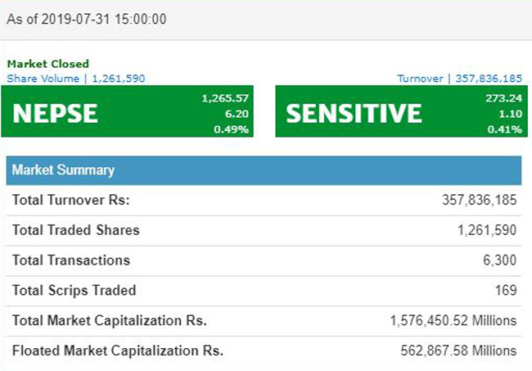Select the Market Summary header bar

264,170
